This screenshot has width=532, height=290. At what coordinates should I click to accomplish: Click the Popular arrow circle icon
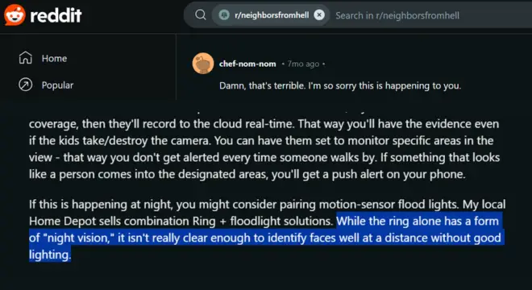[26, 85]
